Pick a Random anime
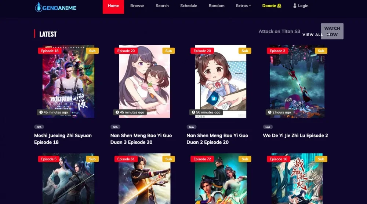This screenshot has width=367, height=204. point(217,5)
